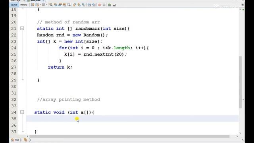Click the horizontal scrollbar thumb
Image resolution: width=254 pixels, height=143 pixels.
(x=129, y=136)
